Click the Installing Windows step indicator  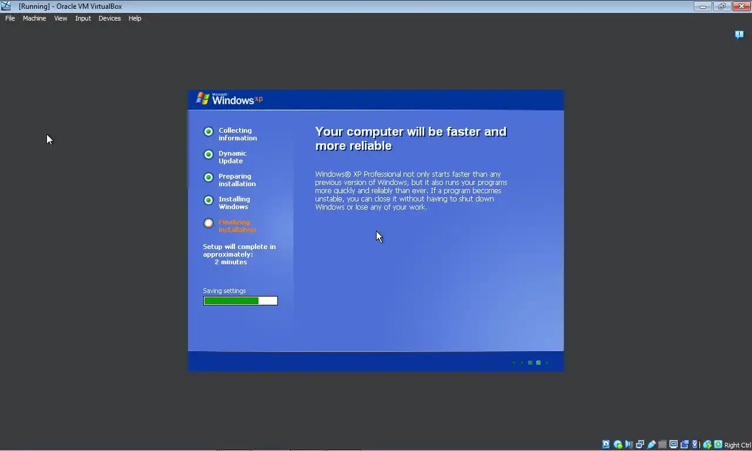[208, 200]
